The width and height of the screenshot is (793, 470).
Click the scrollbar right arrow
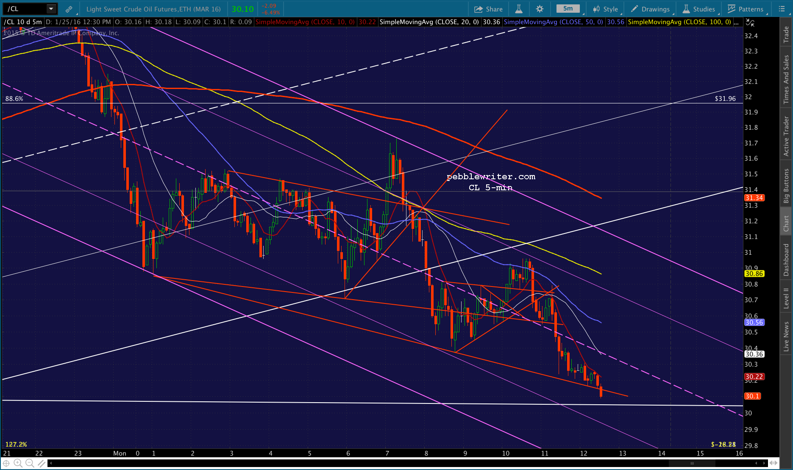click(x=764, y=463)
